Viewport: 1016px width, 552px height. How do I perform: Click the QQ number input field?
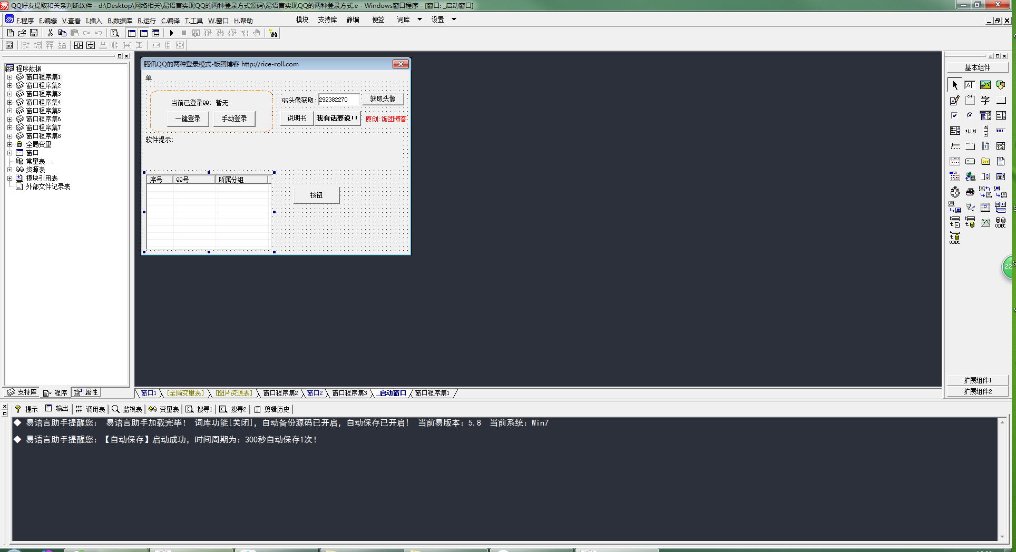[x=339, y=100]
